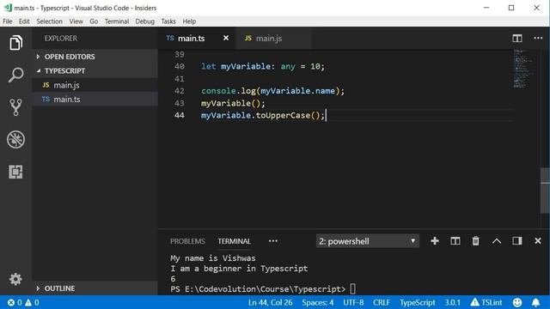Change encoding via UTF-8 status item
Image resolution: width=550 pixels, height=309 pixels.
[x=353, y=302]
